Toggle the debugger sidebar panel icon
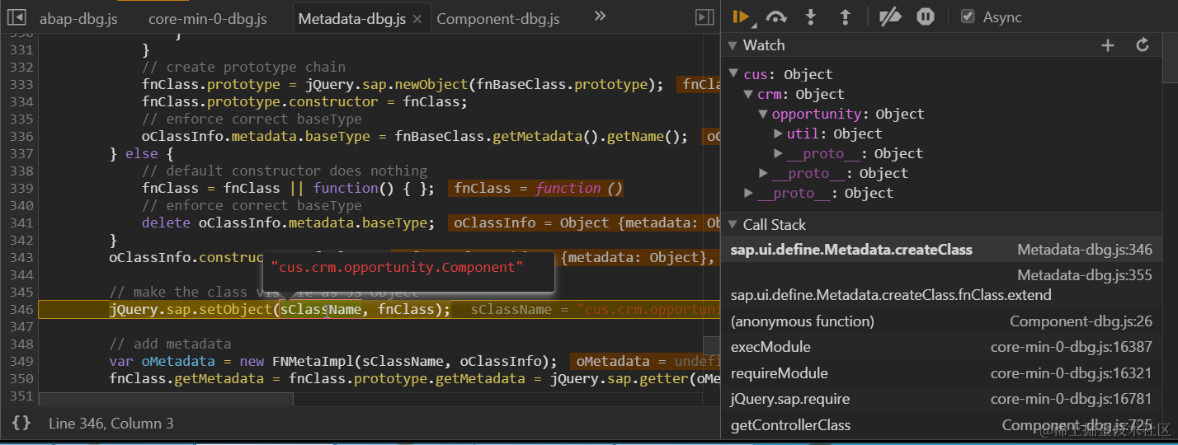Image resolution: width=1178 pixels, height=445 pixels. 704,17
